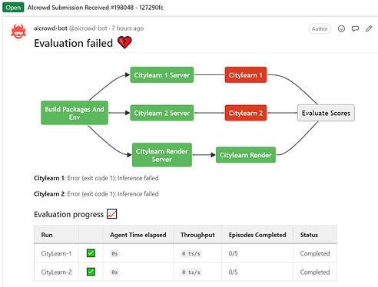Click the evaluation progress chart emoji
The image size is (378, 287).
(x=112, y=214)
